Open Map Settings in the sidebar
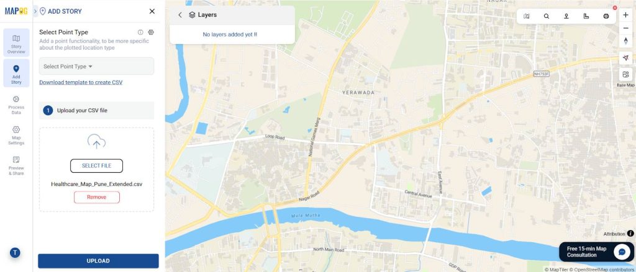636x272 pixels. [16, 135]
